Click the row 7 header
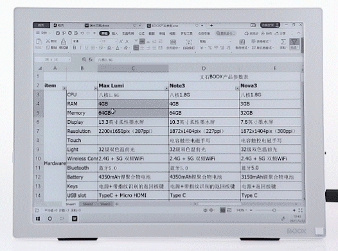Screen dimensions: 338x251 38,131
